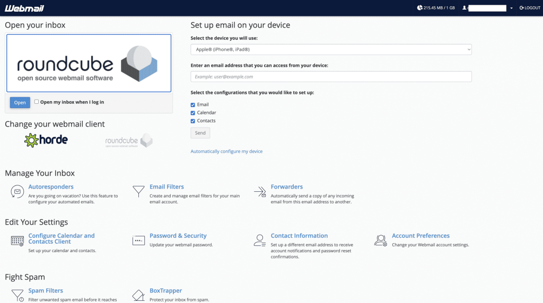Open the device selection dropdown

click(x=331, y=49)
